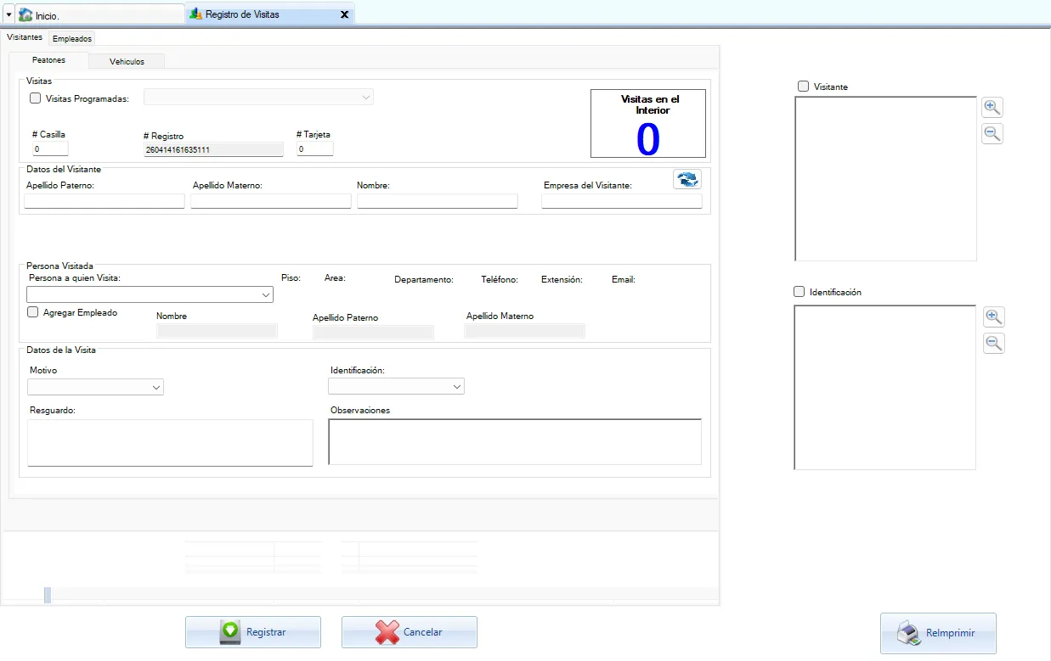Open the Identificación type dropdown

tap(396, 386)
